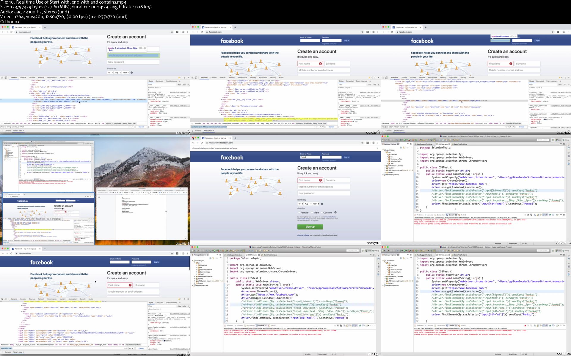Select the Male gender radio button

pos(312,213)
